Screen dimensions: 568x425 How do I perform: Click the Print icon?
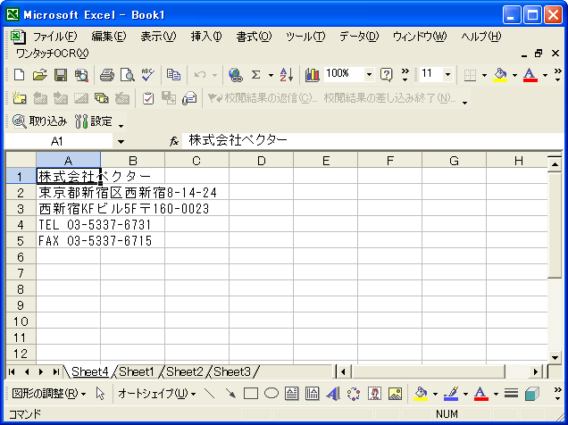point(107,75)
